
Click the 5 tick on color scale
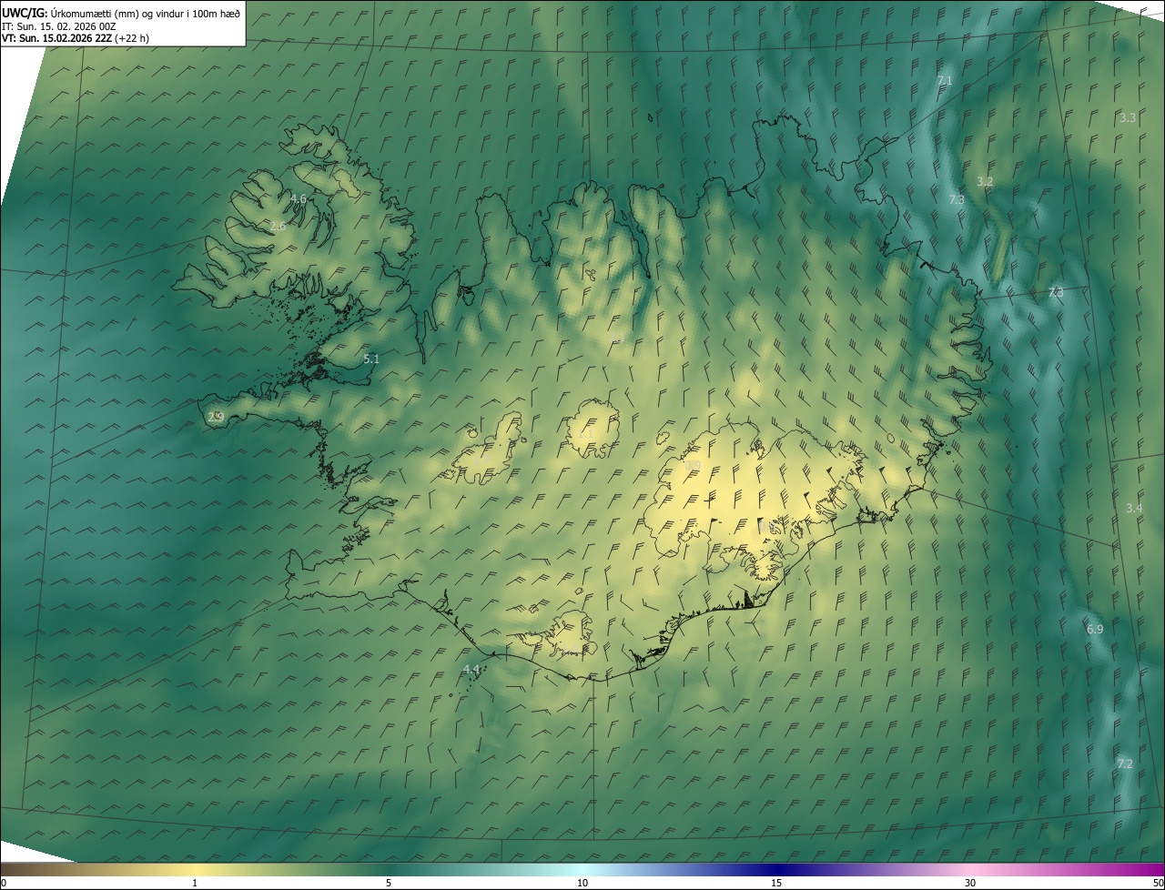(x=389, y=884)
